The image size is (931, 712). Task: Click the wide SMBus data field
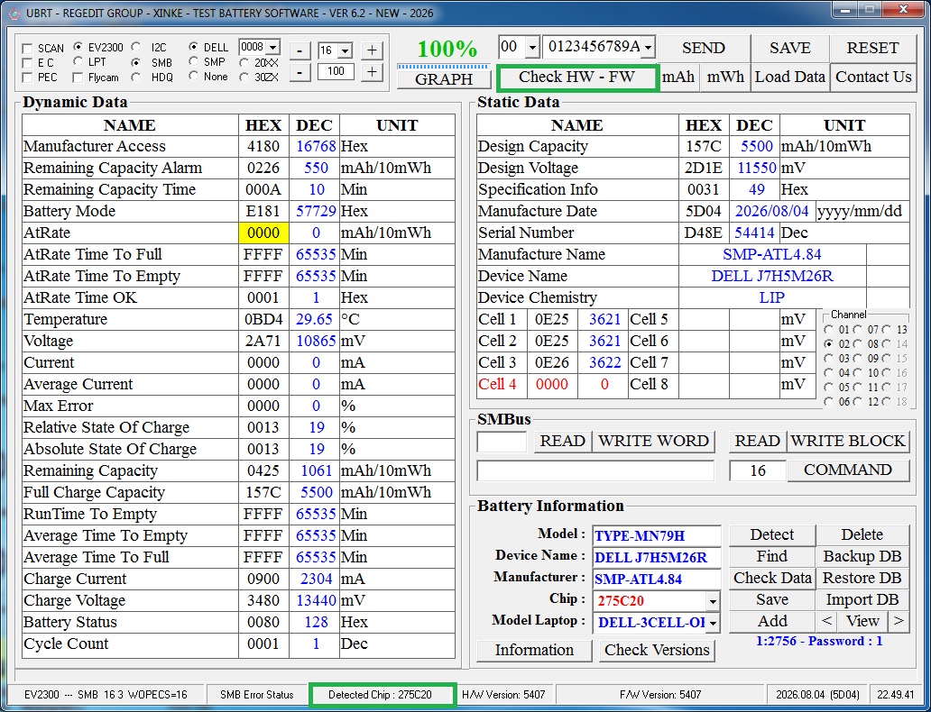coord(595,471)
